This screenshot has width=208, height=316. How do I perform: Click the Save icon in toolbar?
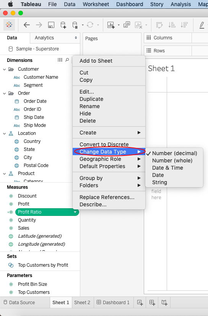point(51,25)
